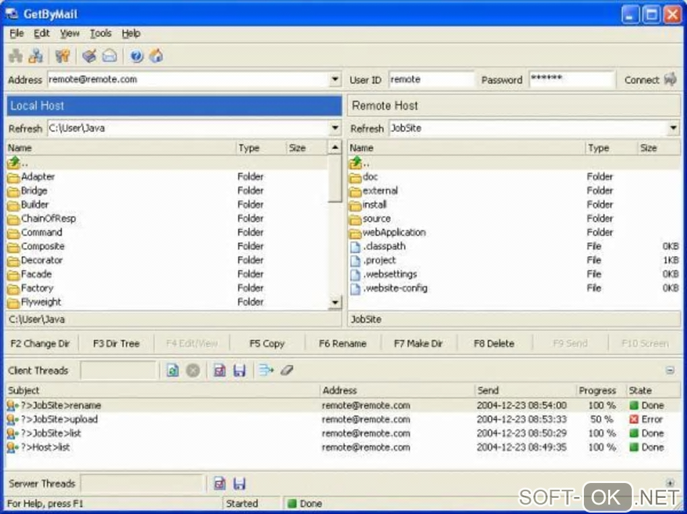Click the second network users toolbar icon

[36, 56]
